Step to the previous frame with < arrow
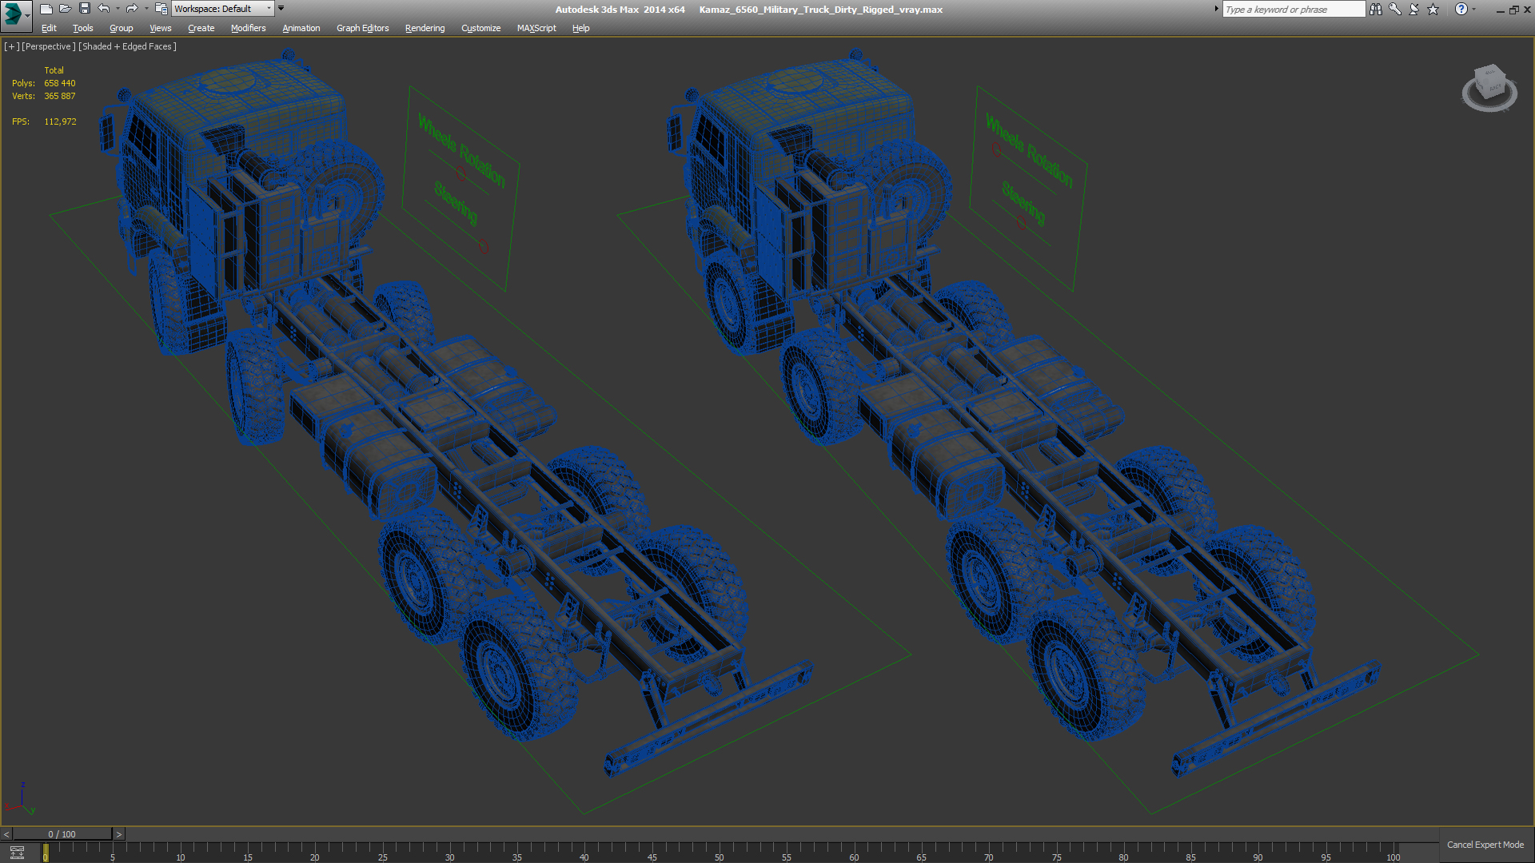The width and height of the screenshot is (1535, 863). pyautogui.click(x=6, y=834)
